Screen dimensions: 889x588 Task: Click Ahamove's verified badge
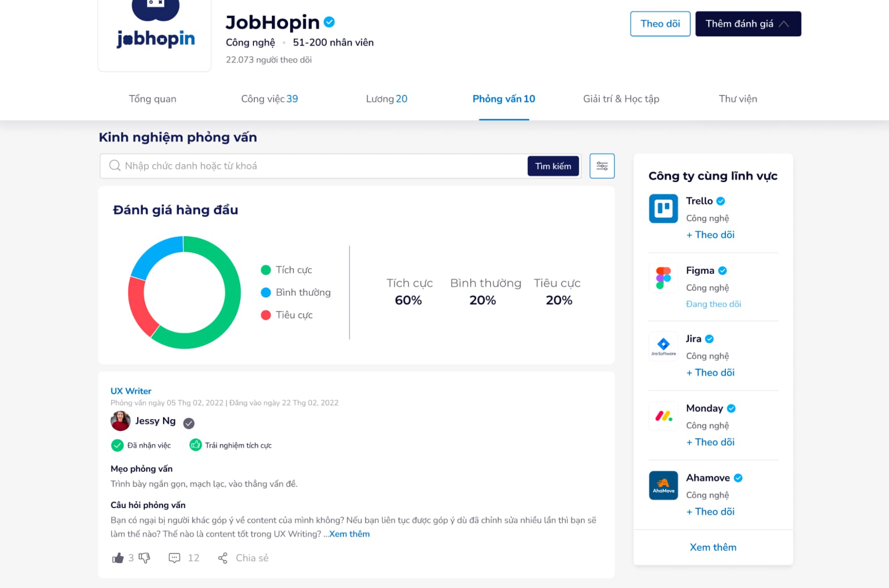[738, 478]
